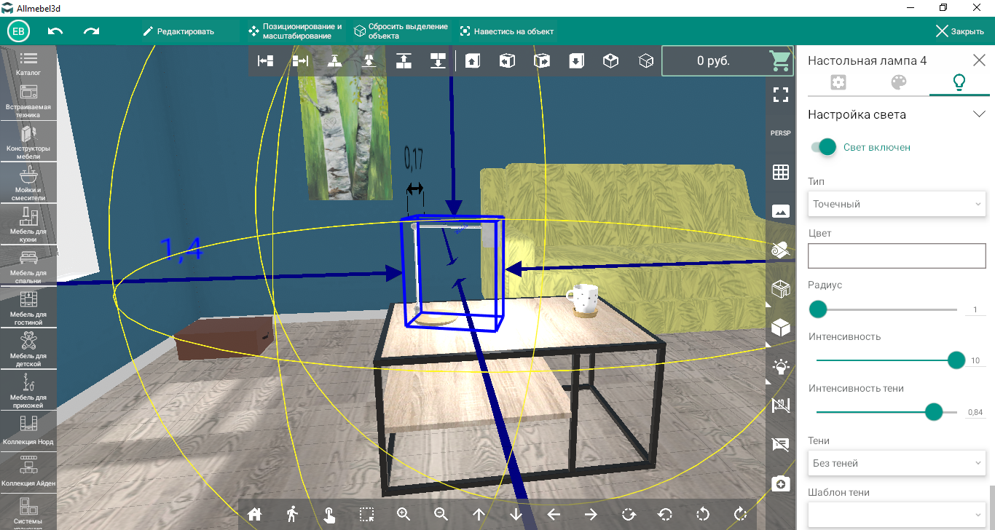Click Нависнуть на объект
Viewport: 995px width, 530px height.
tap(506, 31)
